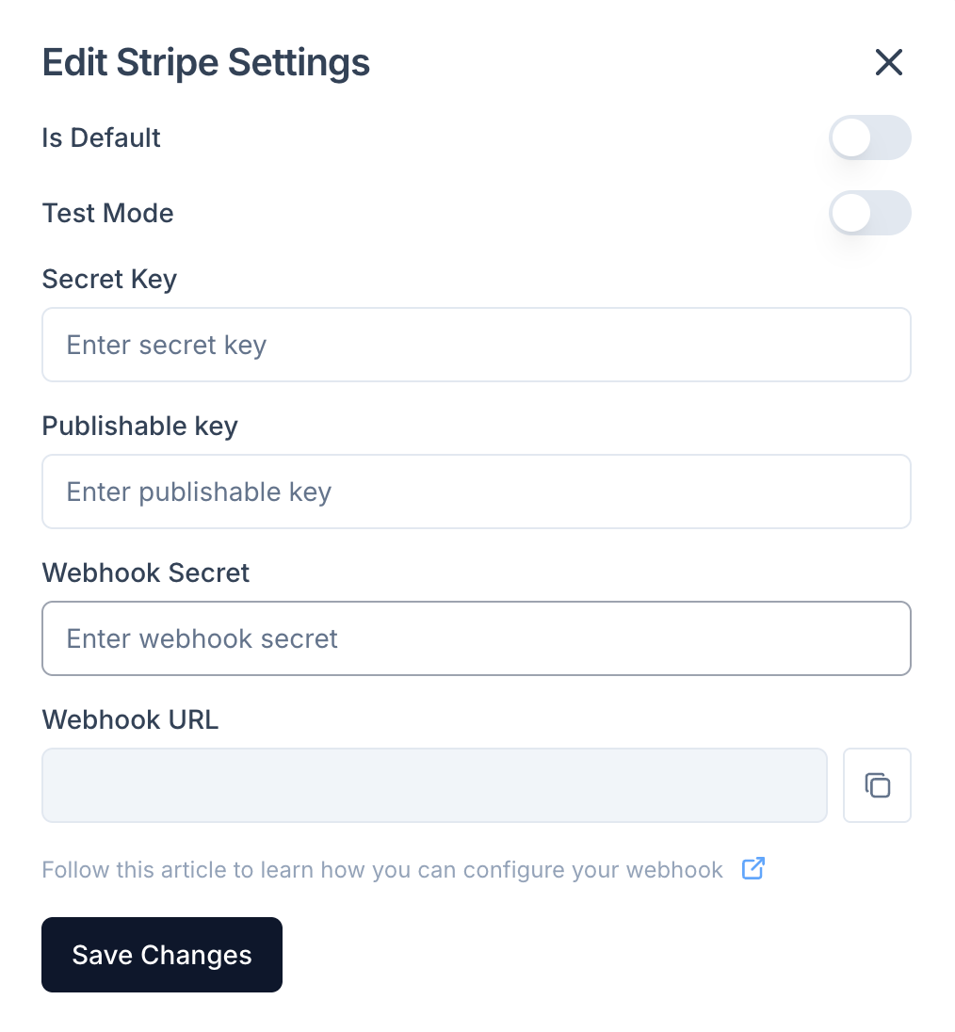
Task: Close the Edit Stripe Settings dialog
Action: (x=888, y=63)
